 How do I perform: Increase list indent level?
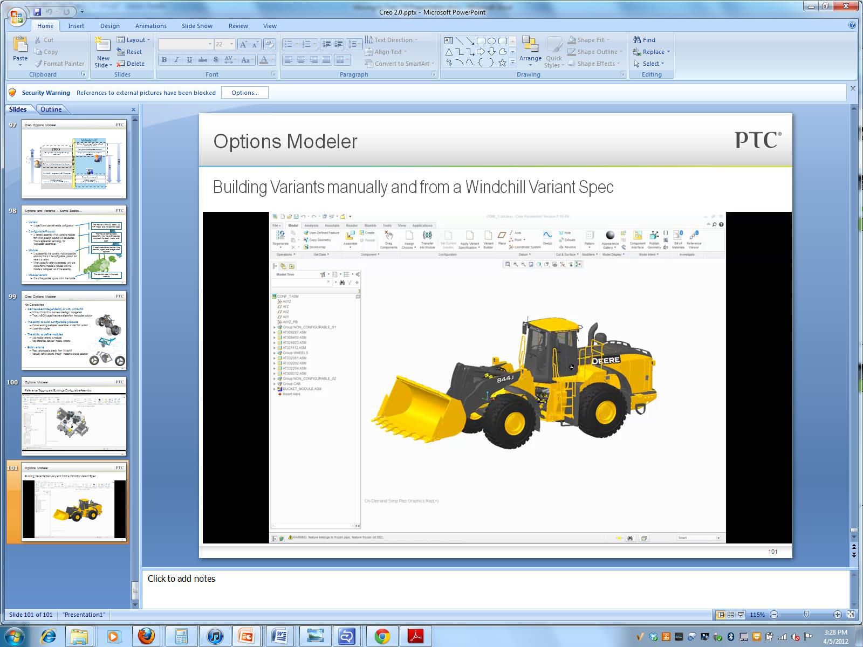pyautogui.click(x=339, y=44)
